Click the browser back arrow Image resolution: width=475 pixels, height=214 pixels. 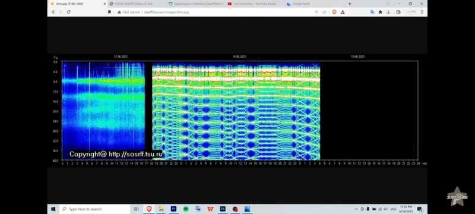click(x=53, y=12)
